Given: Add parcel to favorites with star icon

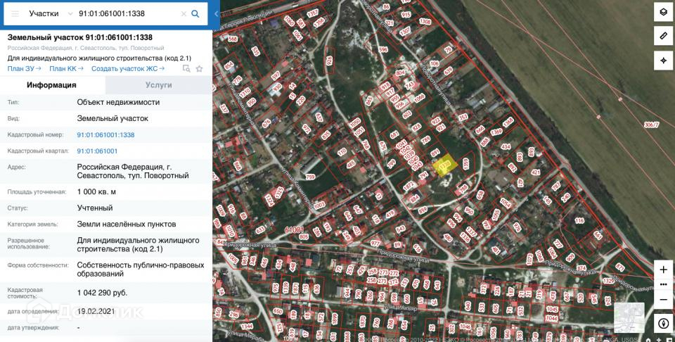Looking at the screenshot, I should (199, 68).
